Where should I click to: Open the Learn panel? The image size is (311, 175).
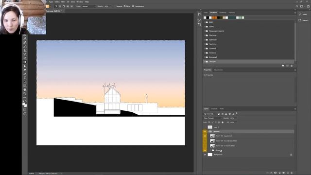click(x=303, y=14)
